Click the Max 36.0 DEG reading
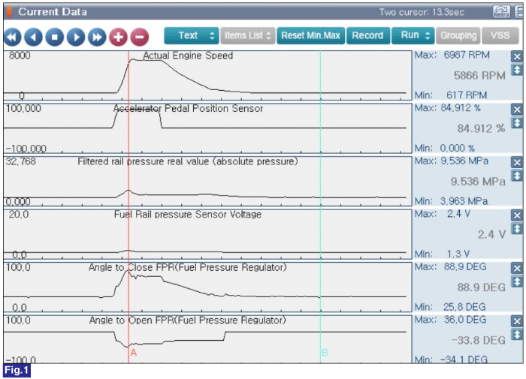This screenshot has height=379, width=526. click(x=451, y=320)
